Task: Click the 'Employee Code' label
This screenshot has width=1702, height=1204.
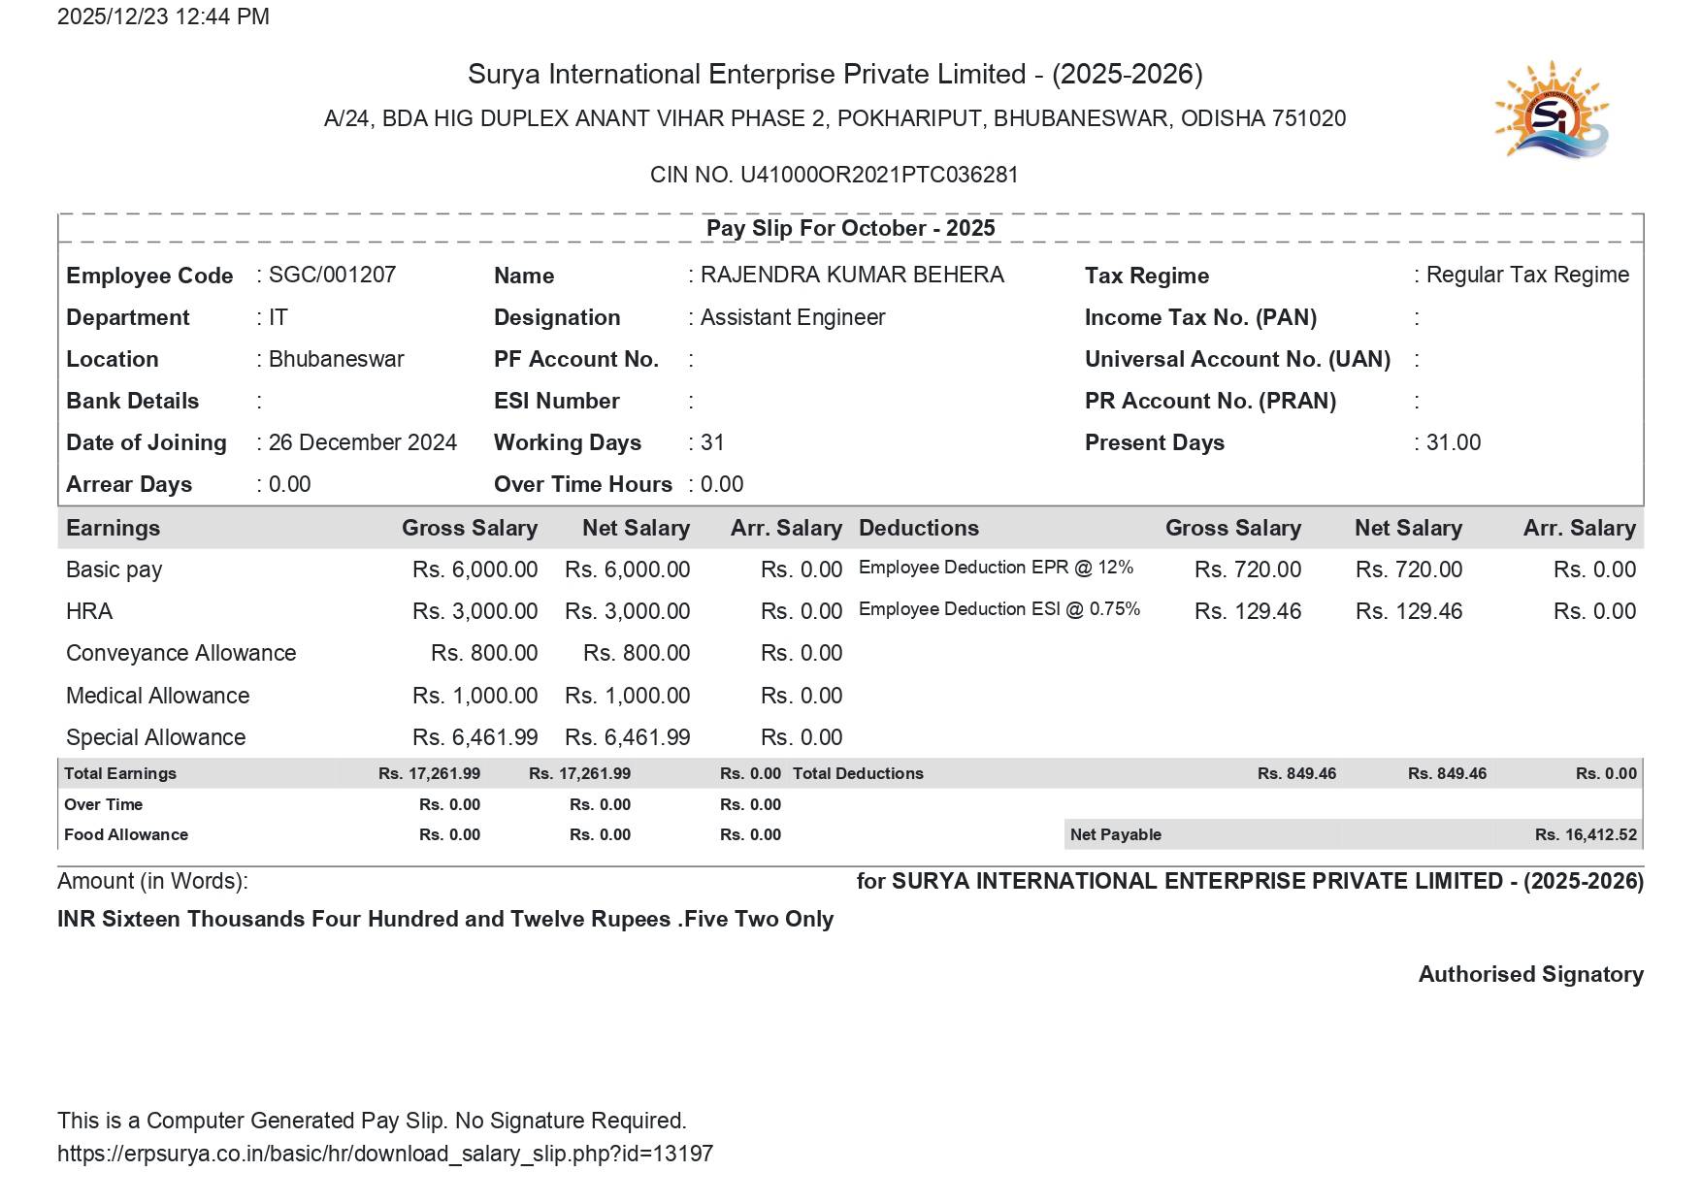Action: (149, 276)
